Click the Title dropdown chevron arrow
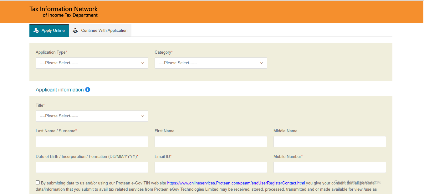Viewport: 424px width, 196px height. (143, 116)
